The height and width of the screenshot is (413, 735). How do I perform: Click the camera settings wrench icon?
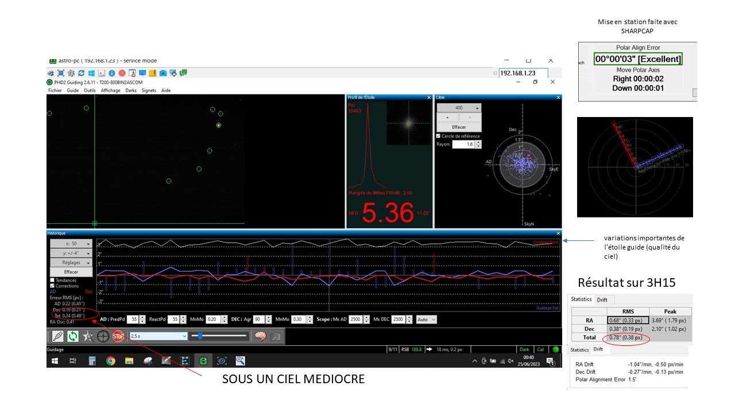(x=276, y=336)
